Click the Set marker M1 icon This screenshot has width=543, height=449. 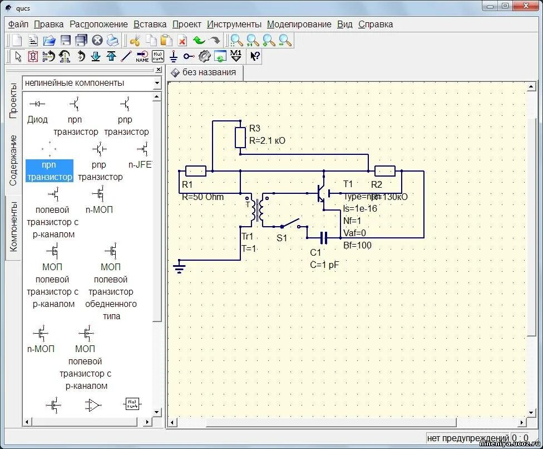236,56
